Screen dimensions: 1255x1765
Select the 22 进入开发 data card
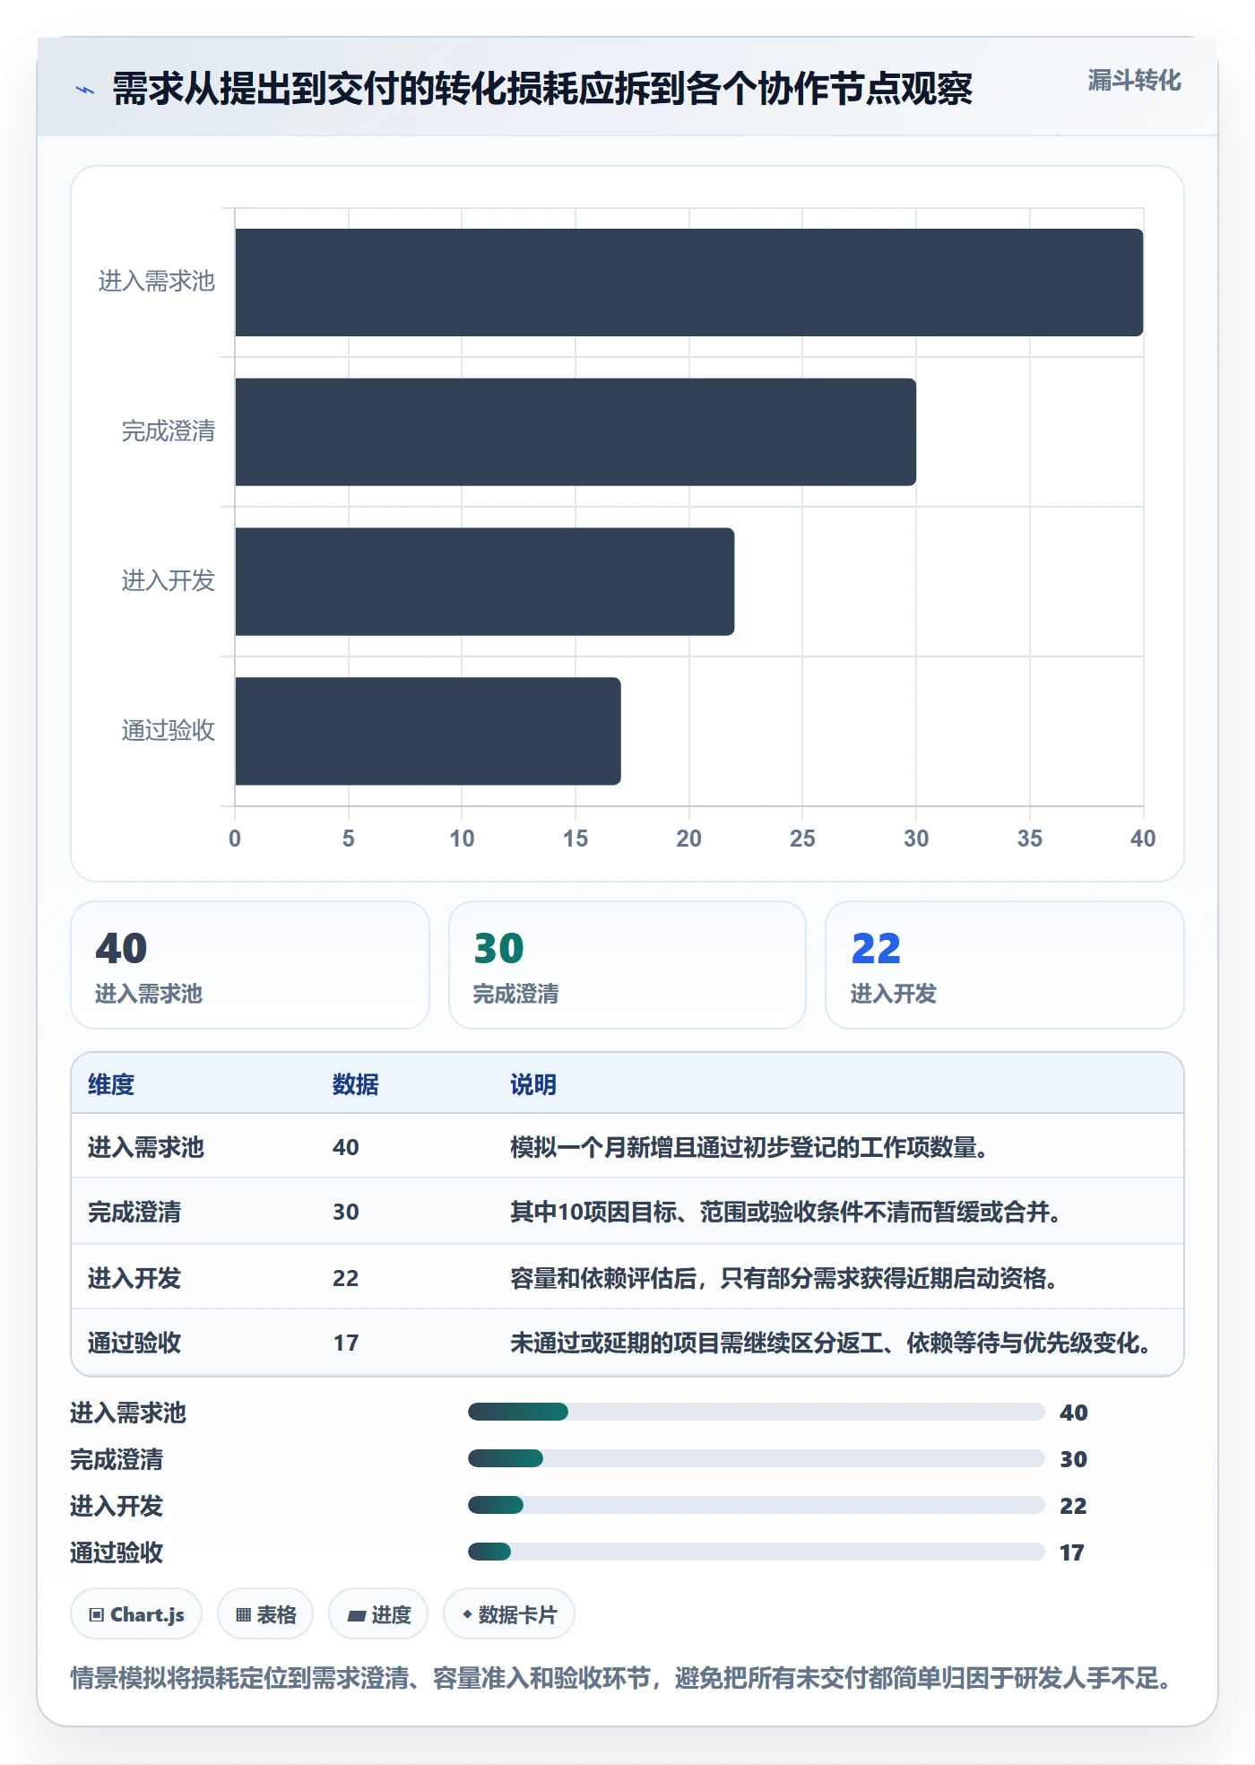[x=1005, y=965]
